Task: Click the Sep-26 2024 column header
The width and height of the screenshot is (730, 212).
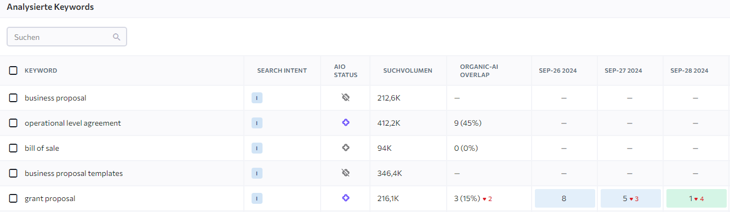Action: point(558,70)
